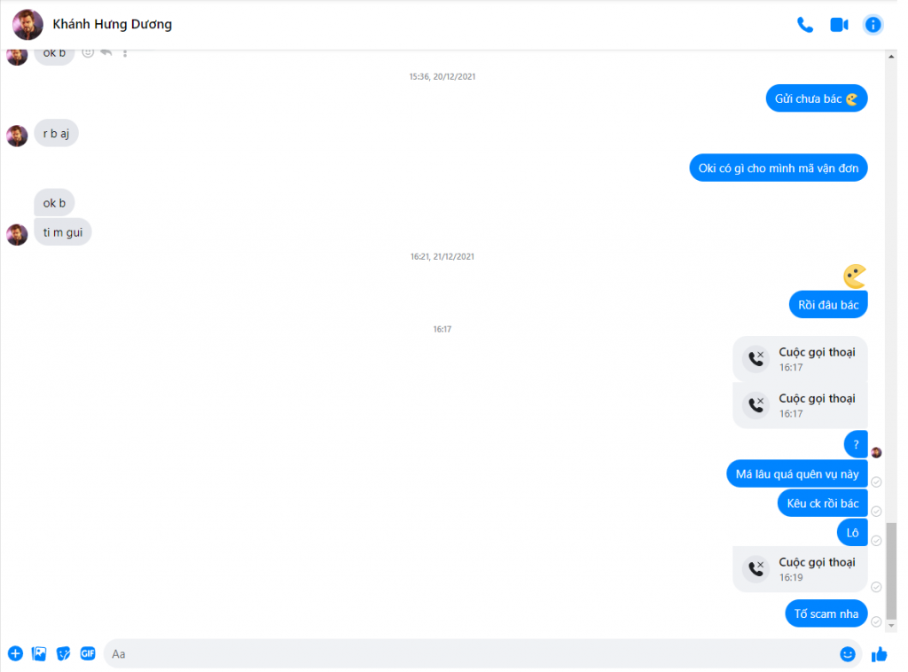Click the sender avatar beside "ti m gui"

(18, 234)
